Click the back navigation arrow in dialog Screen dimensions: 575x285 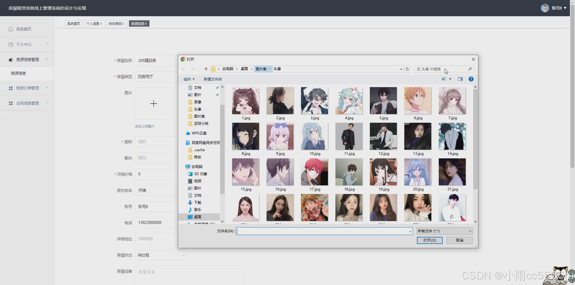coord(184,69)
